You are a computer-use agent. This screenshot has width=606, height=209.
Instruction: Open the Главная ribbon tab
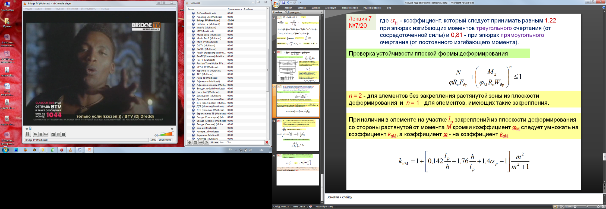288,8
